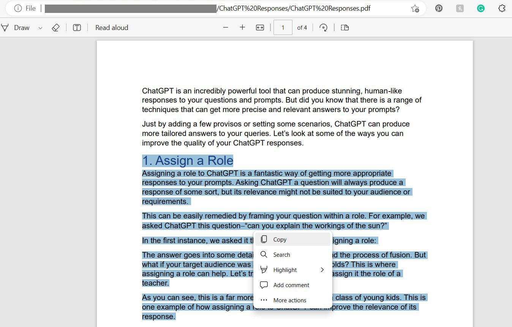Toggle Fit to width for the PDF
This screenshot has width=512, height=327.
[260, 27]
